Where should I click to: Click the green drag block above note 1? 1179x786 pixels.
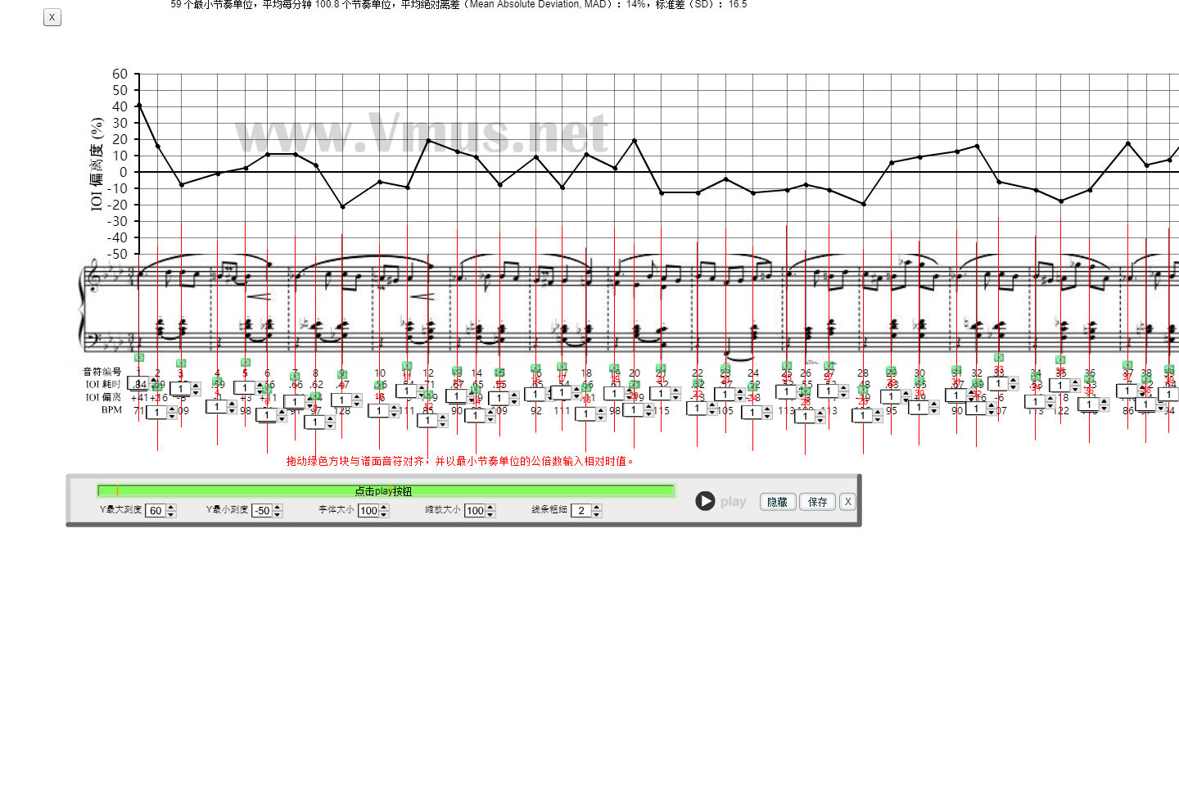click(x=139, y=358)
